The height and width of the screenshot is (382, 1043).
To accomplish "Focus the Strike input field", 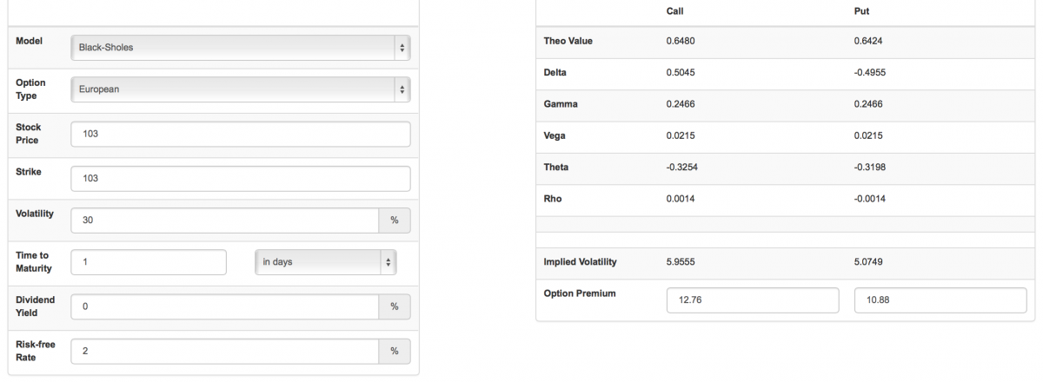I will click(x=239, y=178).
